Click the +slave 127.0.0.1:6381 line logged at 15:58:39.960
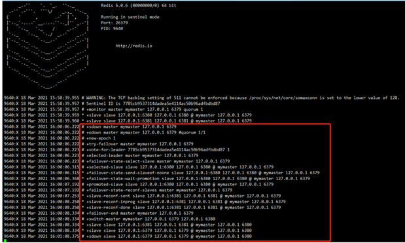Image resolution: width=405 pixels, height=243 pixels. [128, 121]
